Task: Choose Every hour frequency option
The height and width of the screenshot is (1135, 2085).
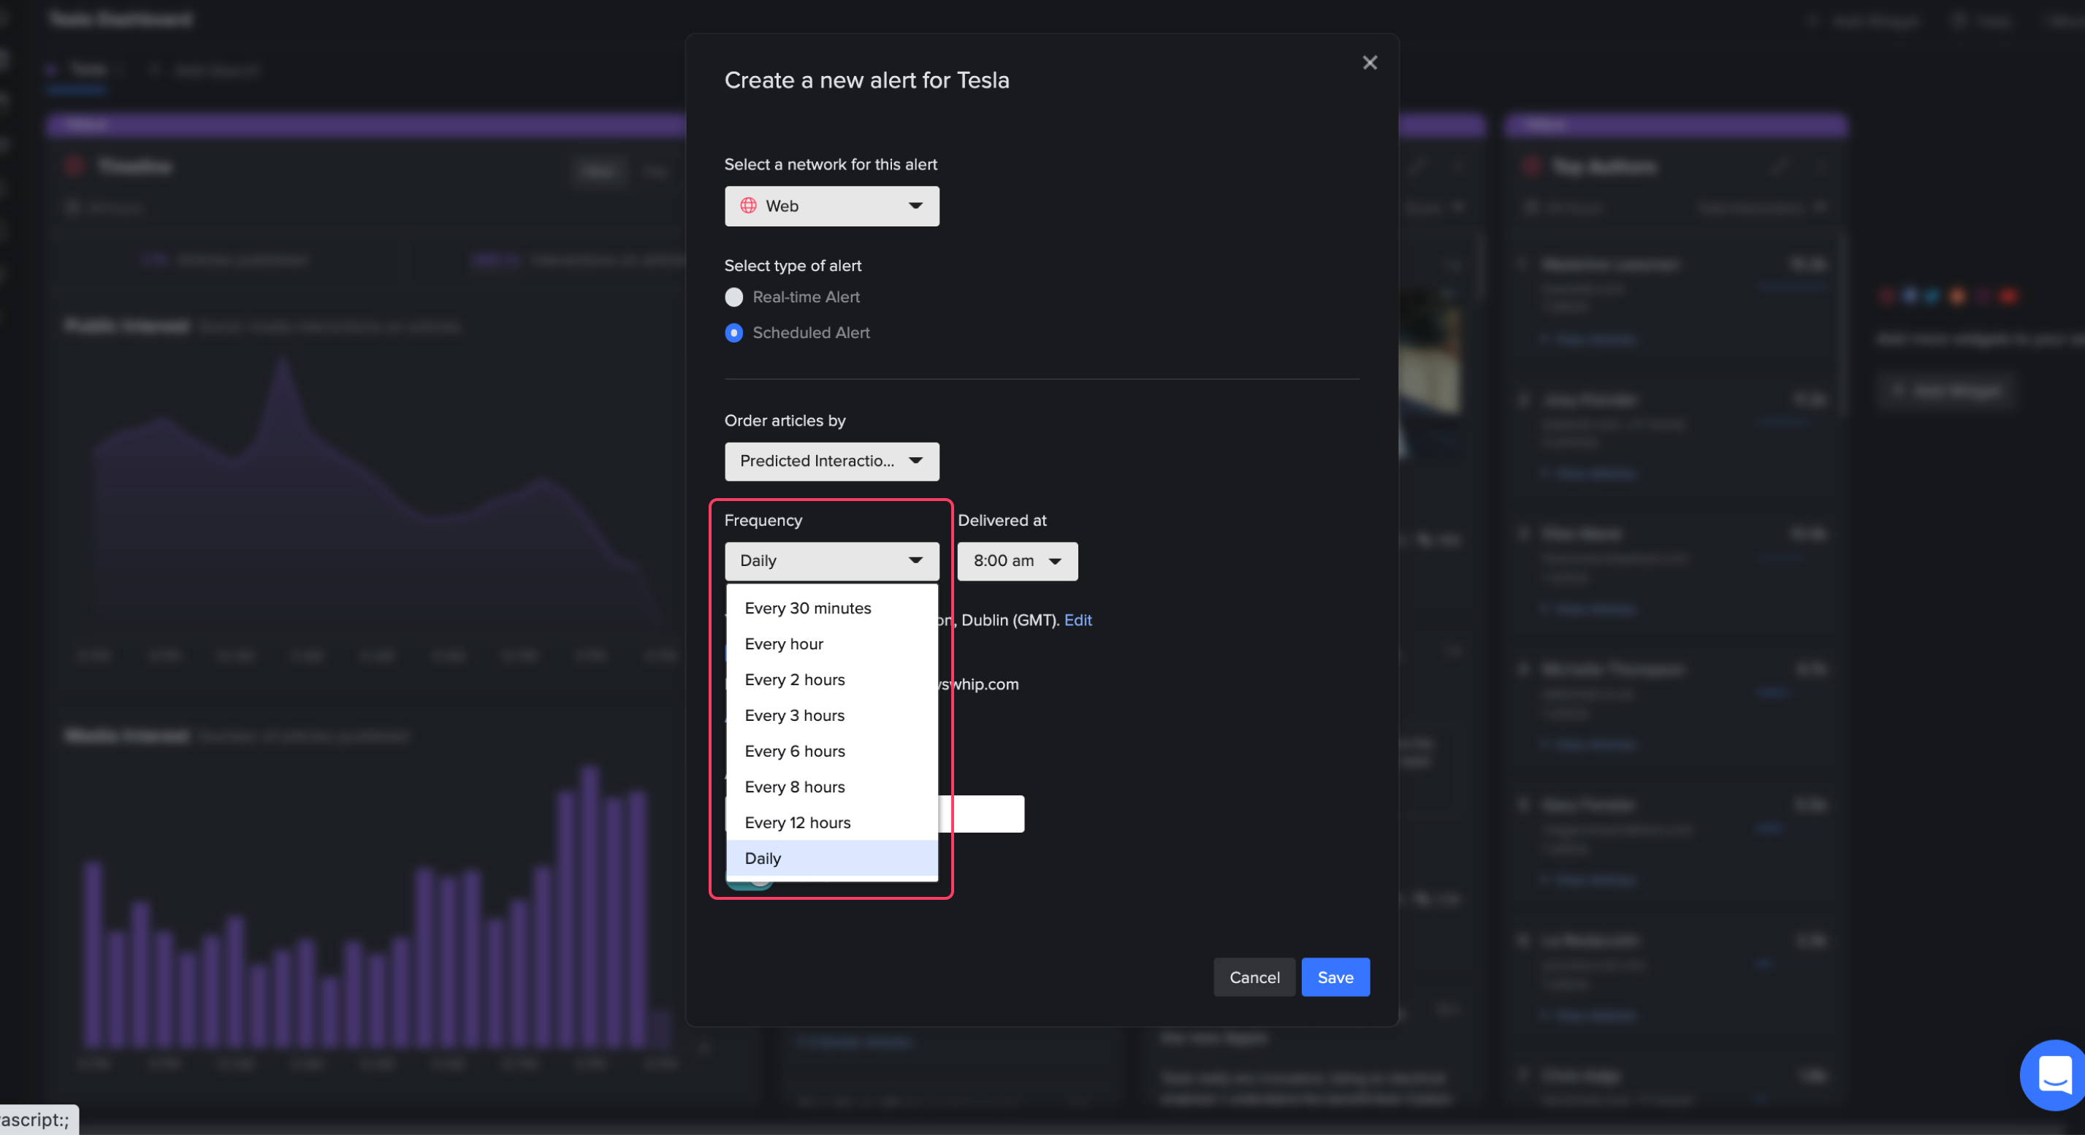Action: [831, 644]
